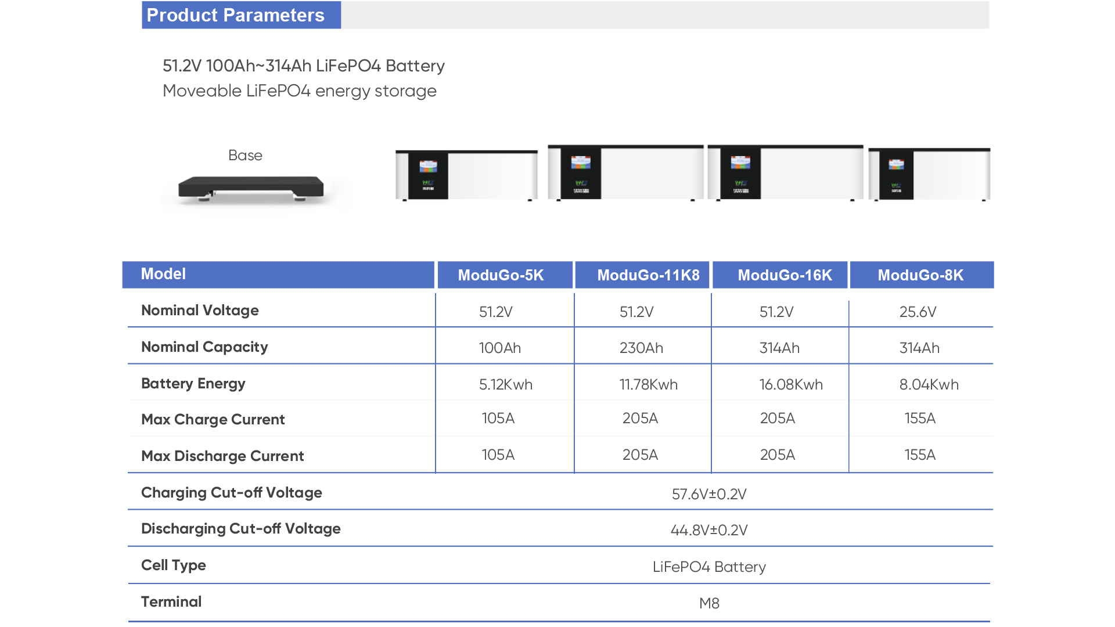
Task: Click the 57.6V±0.2V charging cut-off value
Action: click(709, 495)
